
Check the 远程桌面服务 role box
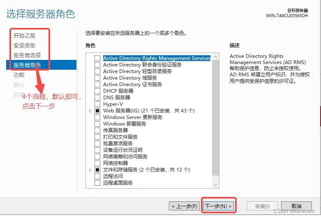[97, 183]
